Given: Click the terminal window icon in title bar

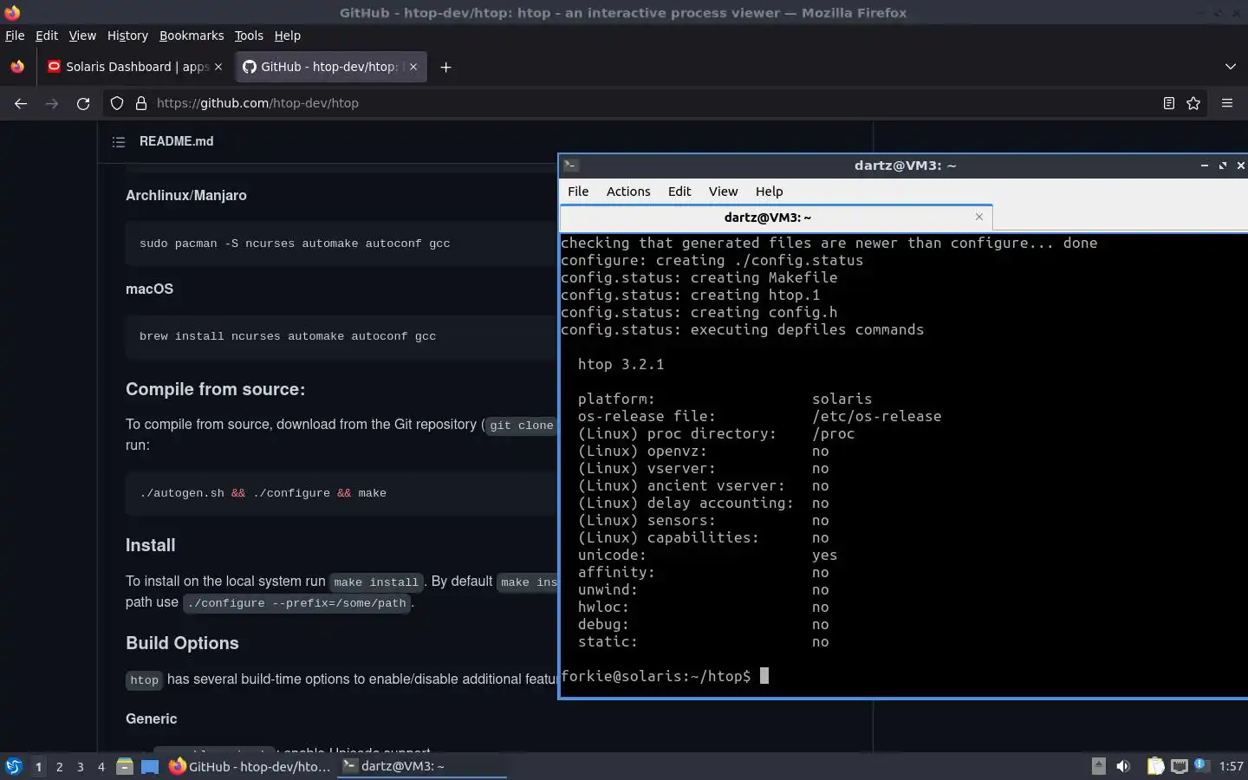Looking at the screenshot, I should click(570, 166).
